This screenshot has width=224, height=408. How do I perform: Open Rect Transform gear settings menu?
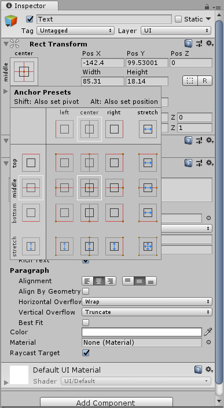(x=210, y=44)
